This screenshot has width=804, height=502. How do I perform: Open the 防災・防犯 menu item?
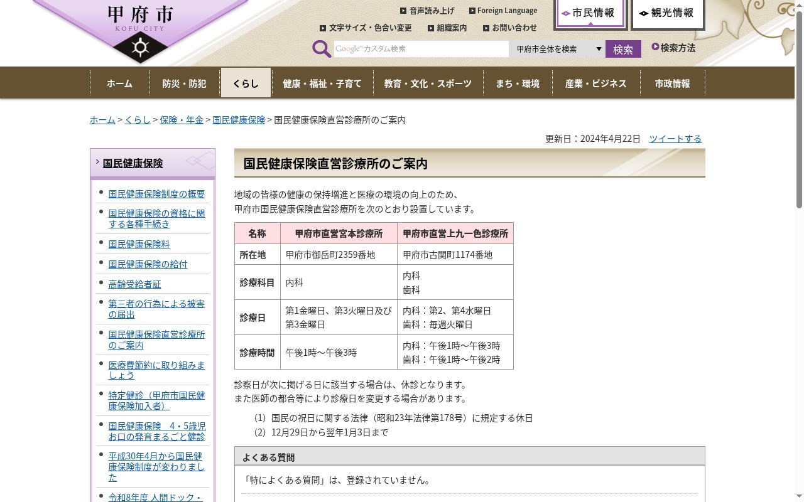coord(184,83)
